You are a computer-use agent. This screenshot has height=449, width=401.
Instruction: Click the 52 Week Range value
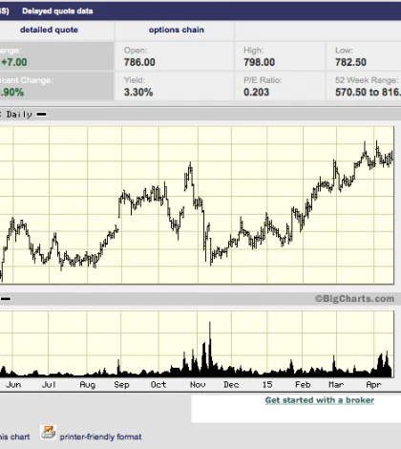pos(368,93)
